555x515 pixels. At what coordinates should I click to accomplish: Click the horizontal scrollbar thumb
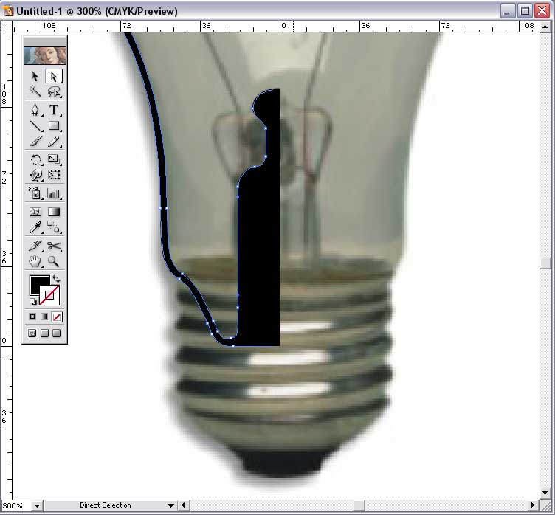click(359, 505)
